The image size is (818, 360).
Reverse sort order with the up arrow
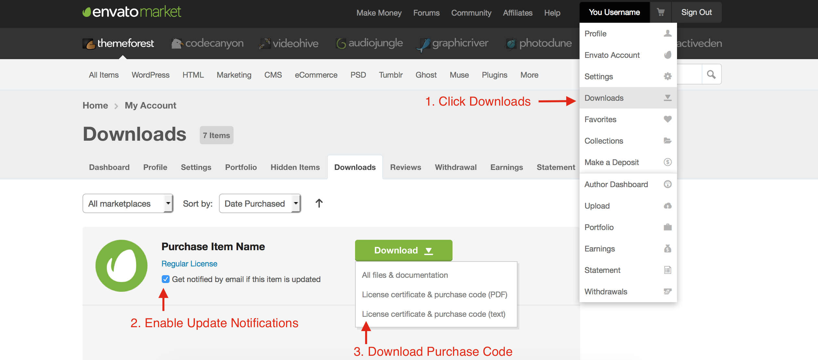pos(319,203)
